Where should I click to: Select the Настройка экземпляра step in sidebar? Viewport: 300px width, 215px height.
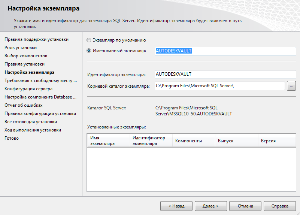tap(30, 72)
